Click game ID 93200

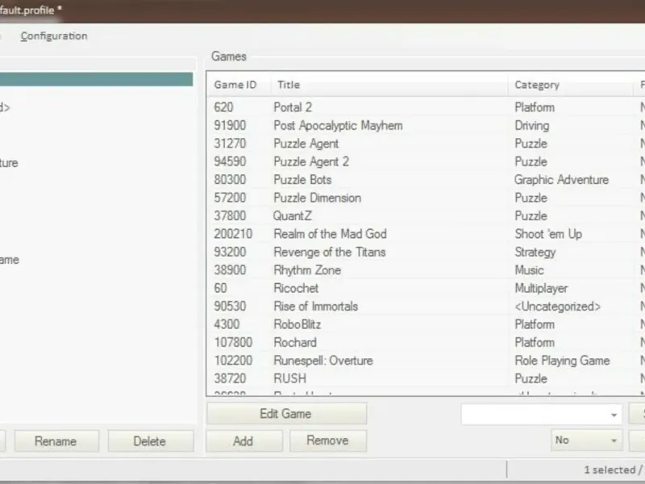pyautogui.click(x=230, y=252)
